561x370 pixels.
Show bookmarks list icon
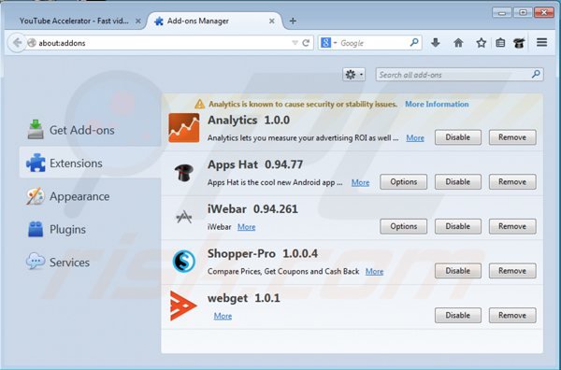click(x=500, y=43)
